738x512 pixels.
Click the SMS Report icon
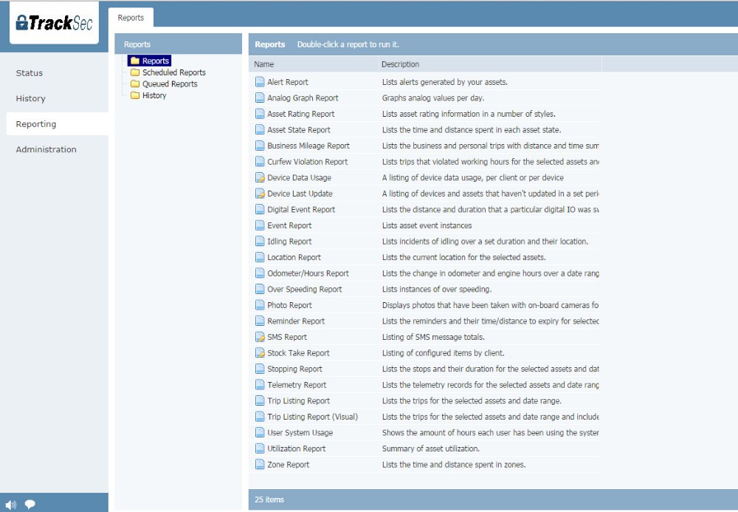click(x=259, y=336)
